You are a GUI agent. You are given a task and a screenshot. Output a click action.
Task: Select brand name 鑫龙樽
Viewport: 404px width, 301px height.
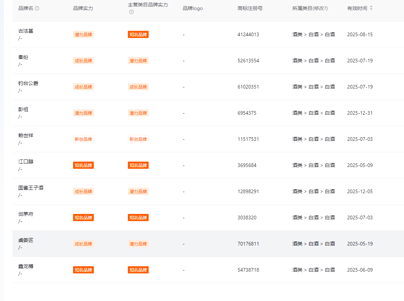coord(26,266)
